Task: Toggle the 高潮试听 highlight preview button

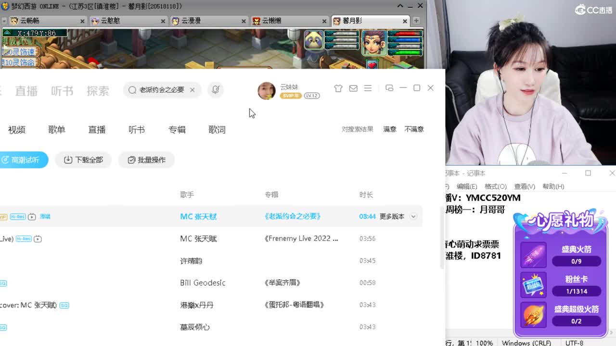Action: point(23,160)
